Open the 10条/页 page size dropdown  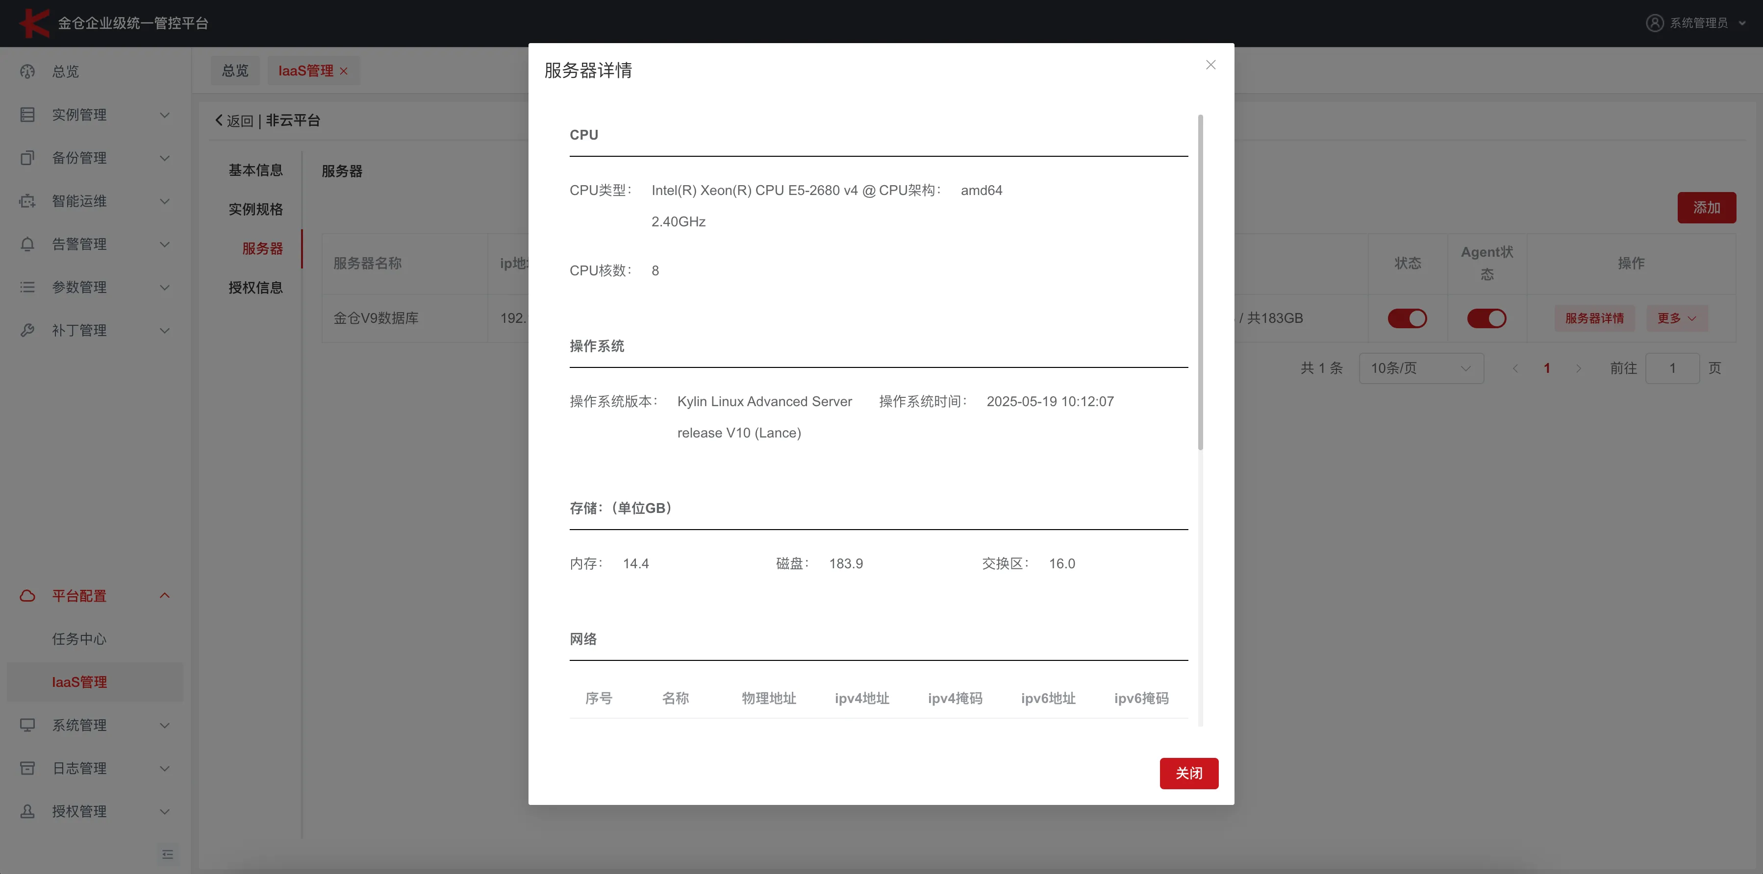click(1421, 368)
